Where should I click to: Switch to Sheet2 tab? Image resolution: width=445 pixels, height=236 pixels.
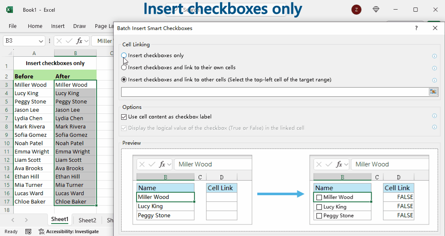tap(87, 220)
